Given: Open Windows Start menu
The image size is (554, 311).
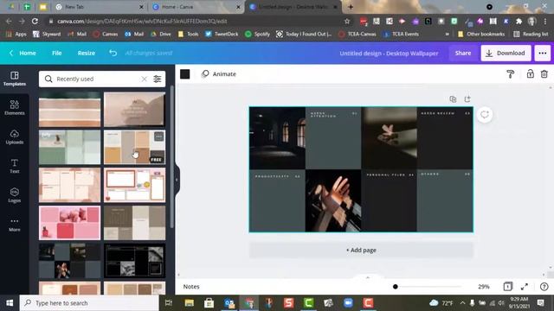Looking at the screenshot, I should click(10, 303).
